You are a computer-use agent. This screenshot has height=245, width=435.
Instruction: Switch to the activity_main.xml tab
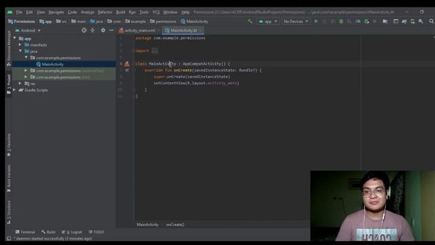pyautogui.click(x=139, y=30)
